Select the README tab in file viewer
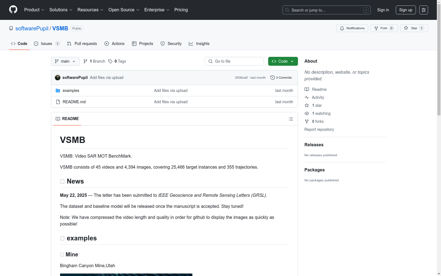The height and width of the screenshot is (276, 441). (67, 119)
